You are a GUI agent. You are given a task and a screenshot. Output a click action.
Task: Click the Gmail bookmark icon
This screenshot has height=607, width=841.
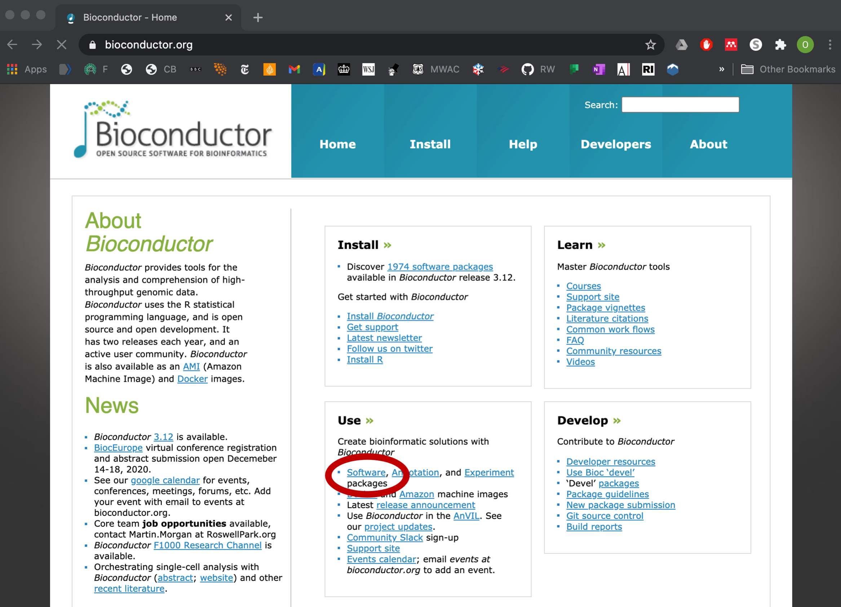294,69
